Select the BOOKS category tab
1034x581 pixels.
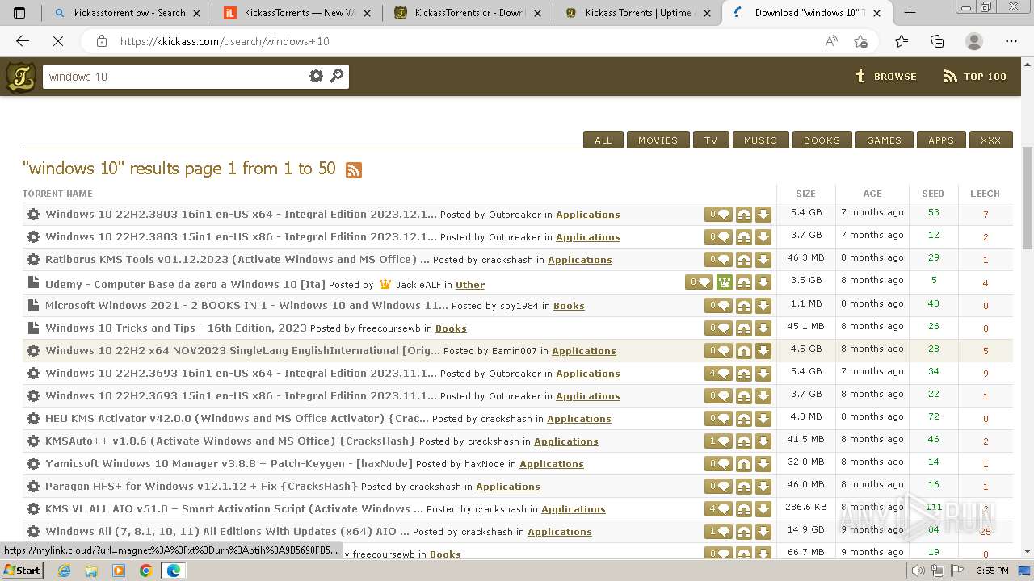(x=822, y=140)
